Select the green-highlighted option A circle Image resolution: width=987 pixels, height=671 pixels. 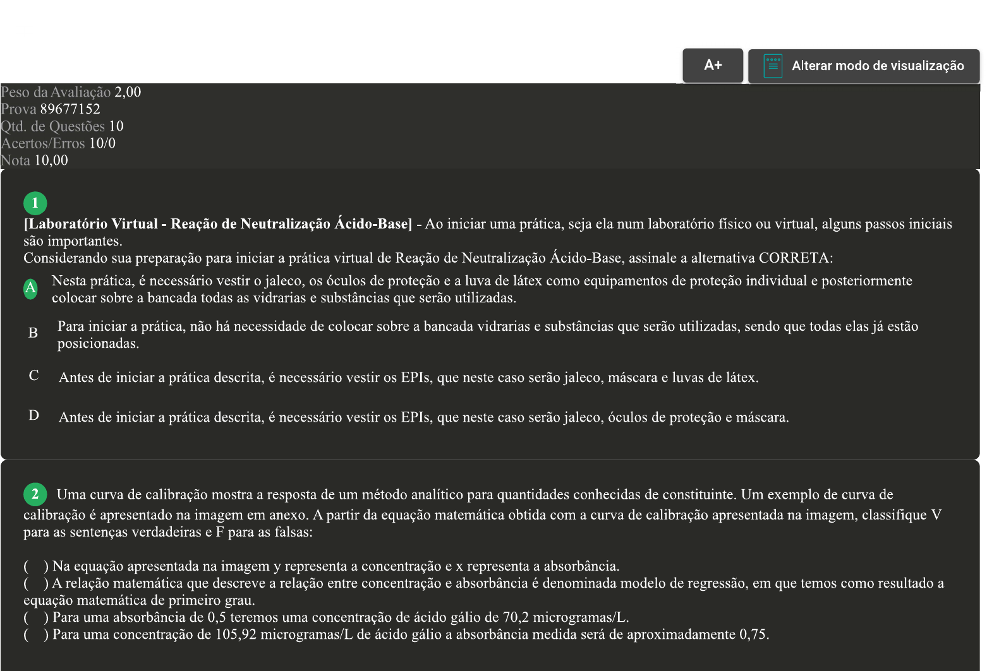point(30,288)
